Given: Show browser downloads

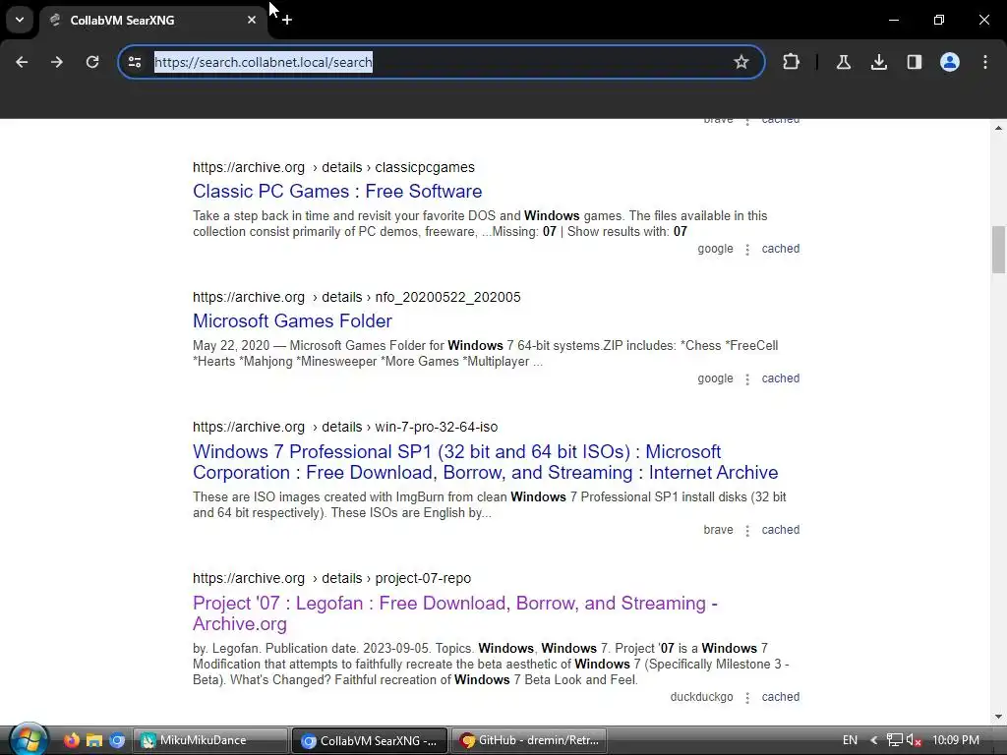Looking at the screenshot, I should (879, 62).
